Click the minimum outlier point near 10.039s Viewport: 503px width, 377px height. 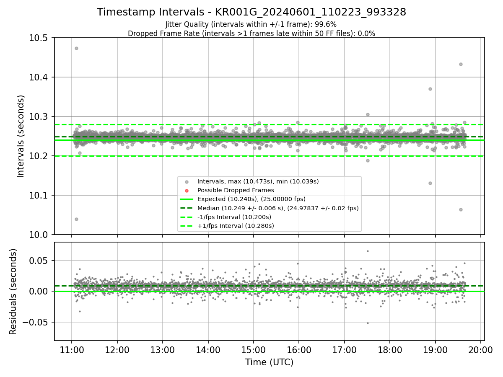pos(76,219)
